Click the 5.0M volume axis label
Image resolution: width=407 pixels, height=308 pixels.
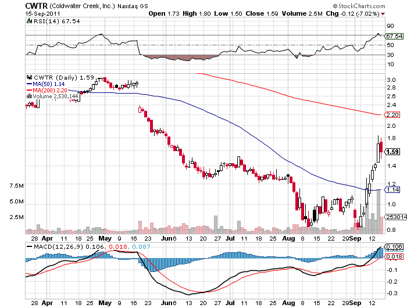coord(17,201)
